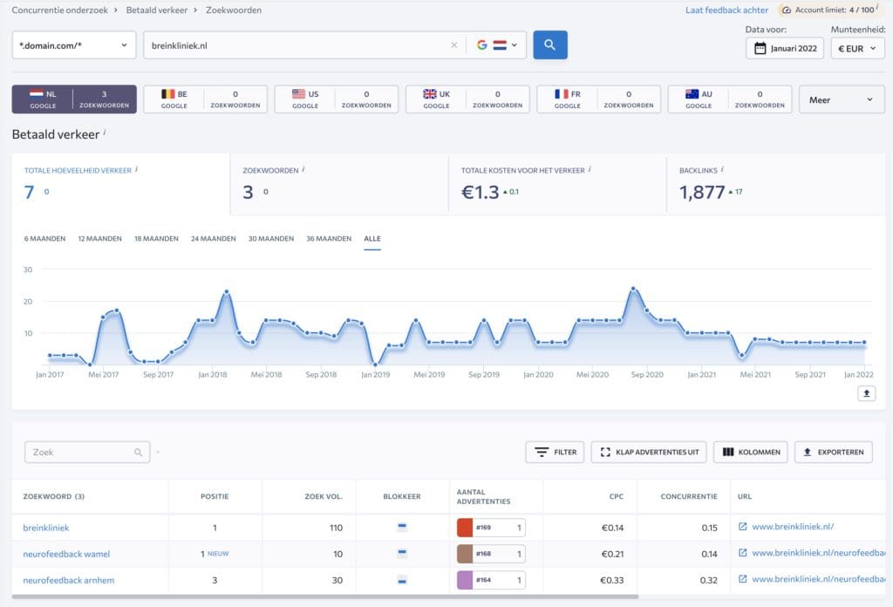Click the brown ad swatch #168
893x607 pixels.
(465, 554)
